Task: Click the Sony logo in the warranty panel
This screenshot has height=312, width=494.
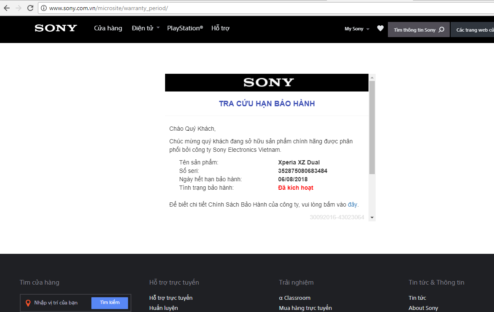Action: point(268,82)
